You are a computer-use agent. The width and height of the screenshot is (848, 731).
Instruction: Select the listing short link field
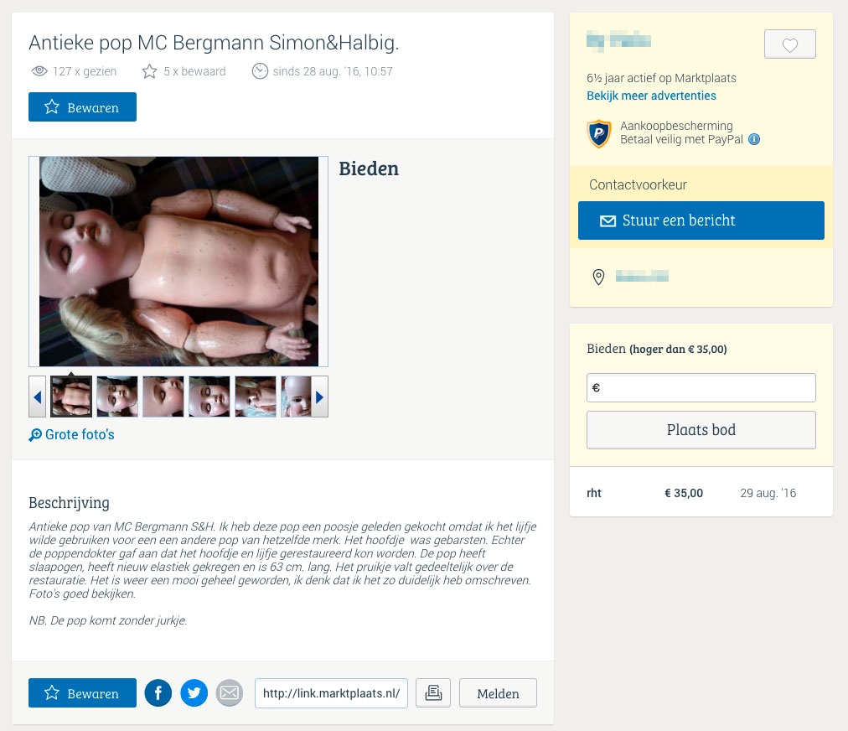(331, 693)
